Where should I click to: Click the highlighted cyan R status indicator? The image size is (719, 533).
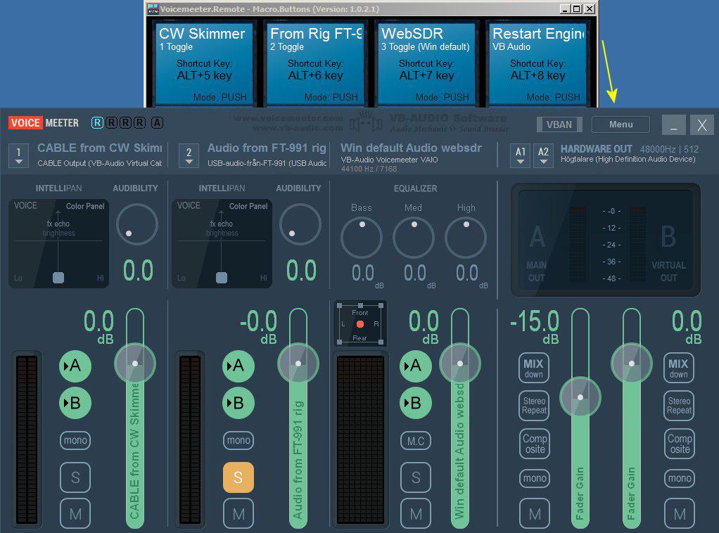97,123
